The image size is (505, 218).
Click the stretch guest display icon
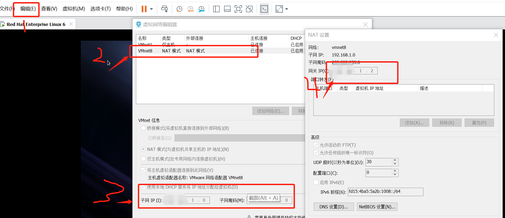point(279,9)
